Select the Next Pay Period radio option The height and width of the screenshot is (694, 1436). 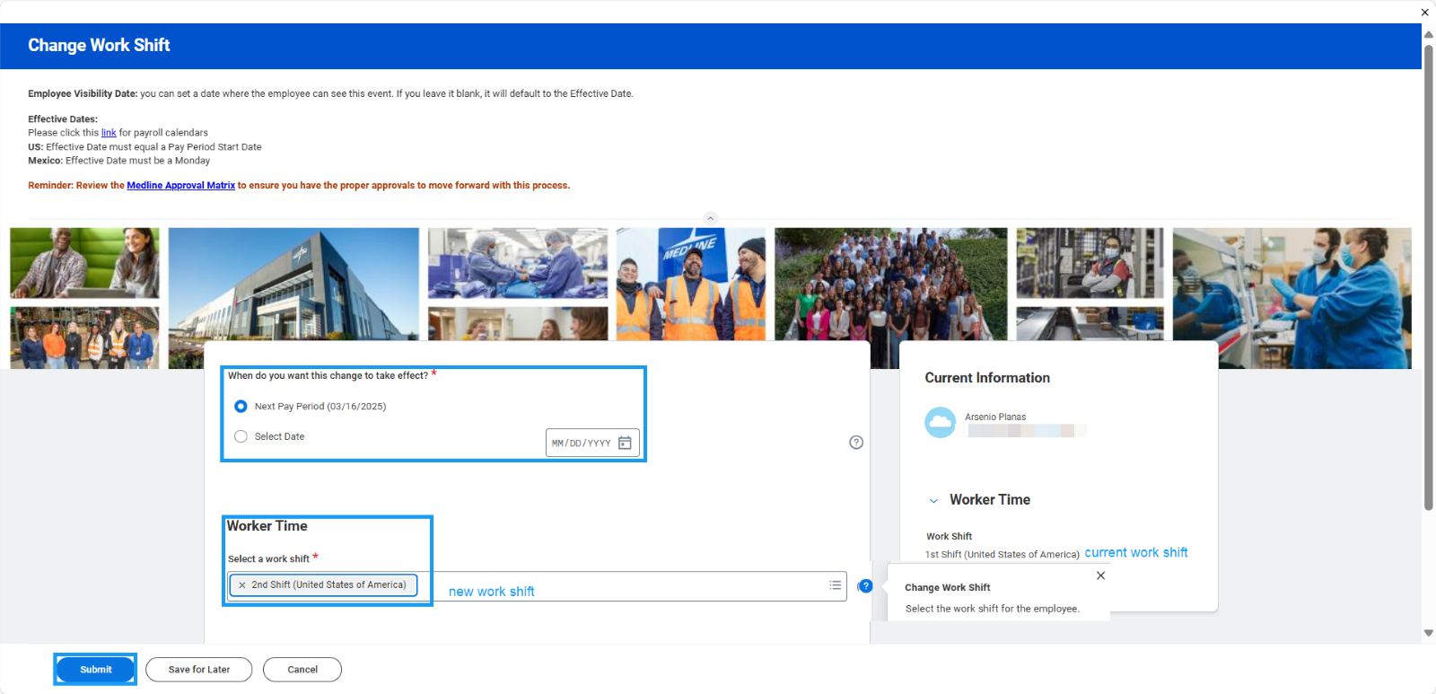pos(241,407)
